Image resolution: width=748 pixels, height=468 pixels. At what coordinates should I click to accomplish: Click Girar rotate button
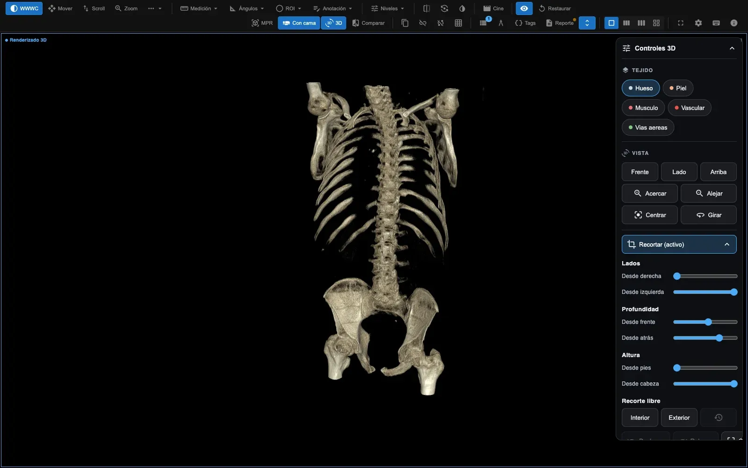tap(709, 215)
